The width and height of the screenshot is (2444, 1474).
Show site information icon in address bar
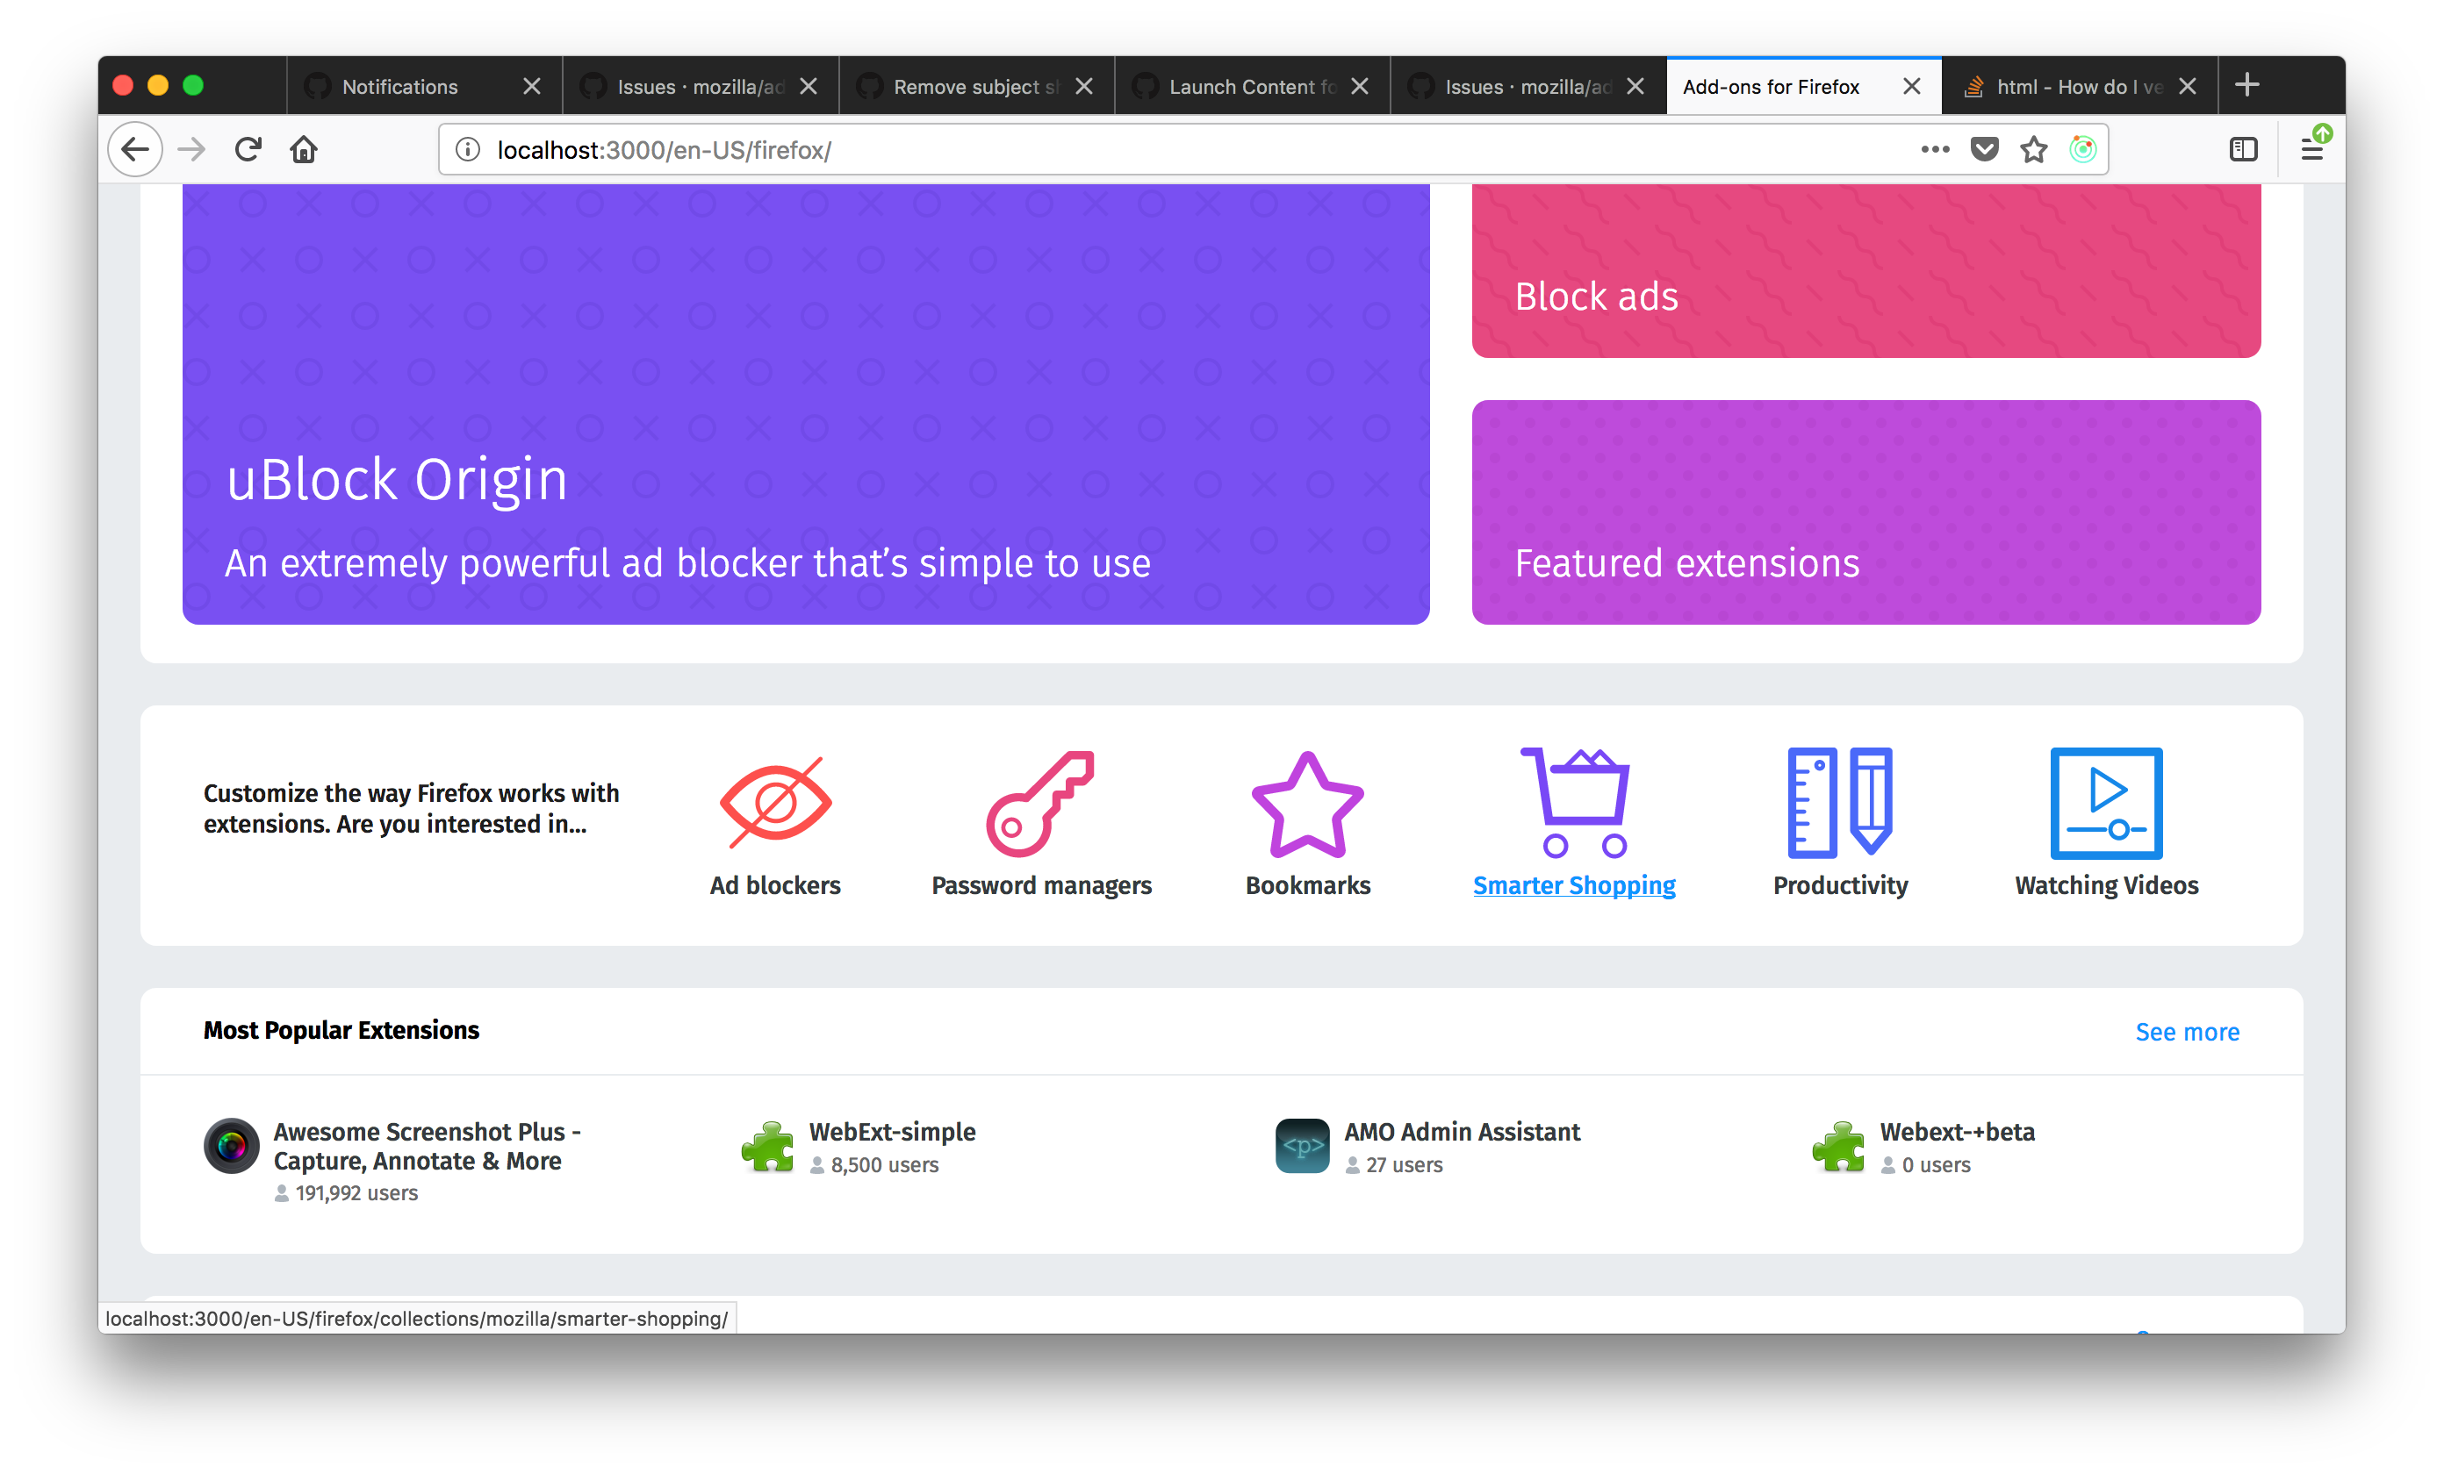pyautogui.click(x=467, y=150)
